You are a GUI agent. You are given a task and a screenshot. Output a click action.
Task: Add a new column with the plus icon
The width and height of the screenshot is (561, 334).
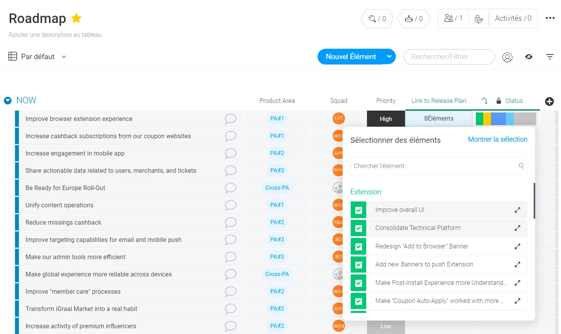549,101
